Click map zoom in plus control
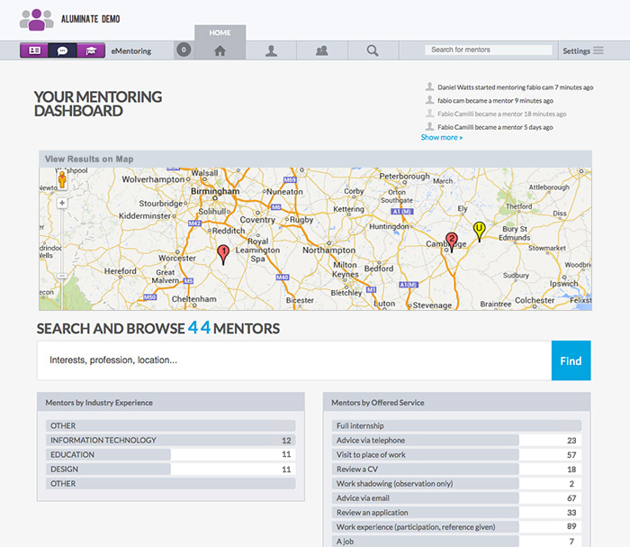Image resolution: width=630 pixels, height=547 pixels. pyautogui.click(x=62, y=204)
